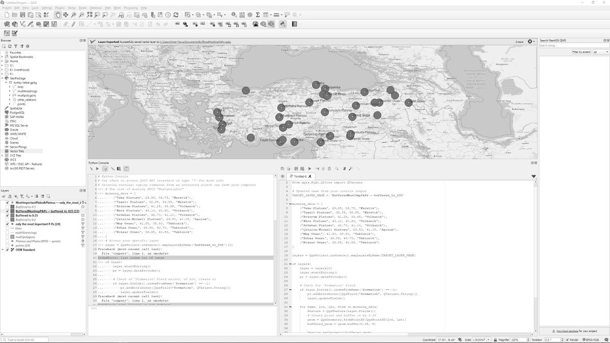Click the Zoom Full extent icon
The width and height of the screenshot is (610, 343).
pyautogui.click(x=89, y=15)
